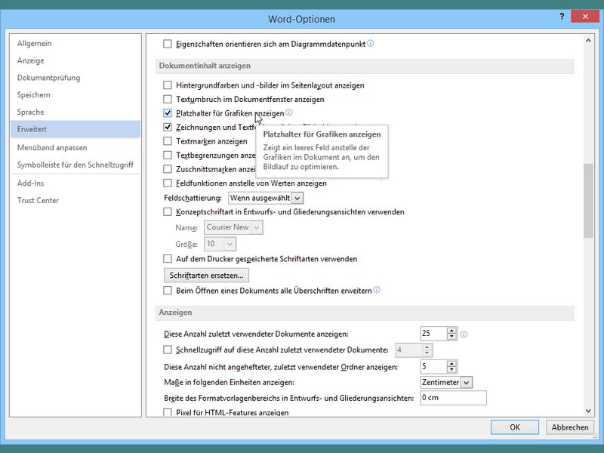
Task: Click info icon beside Überschriften erweitern option
Action: [x=377, y=290]
